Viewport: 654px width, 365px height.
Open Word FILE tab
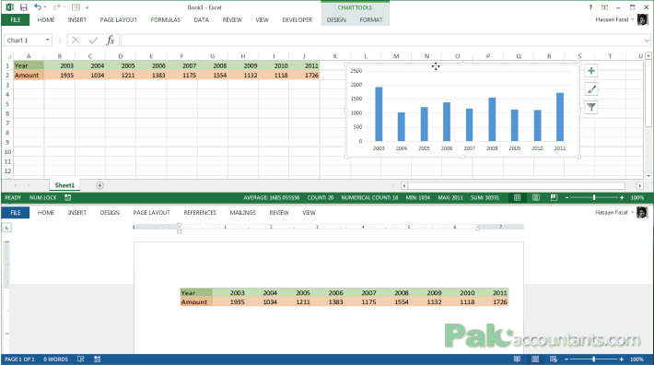pyautogui.click(x=16, y=212)
